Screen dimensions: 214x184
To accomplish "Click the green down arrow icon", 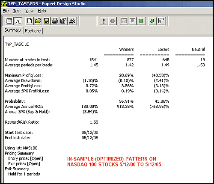I will point(152,21).
